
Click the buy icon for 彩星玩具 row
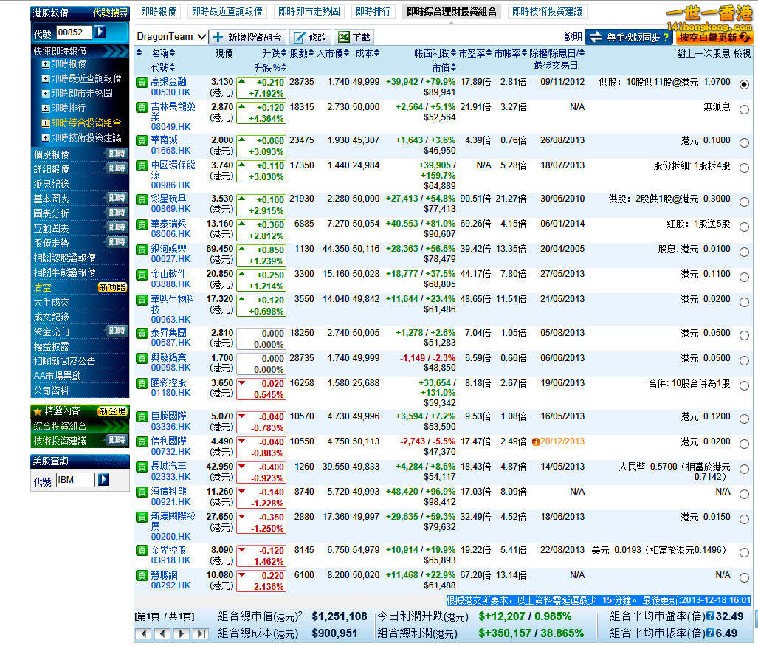click(142, 199)
